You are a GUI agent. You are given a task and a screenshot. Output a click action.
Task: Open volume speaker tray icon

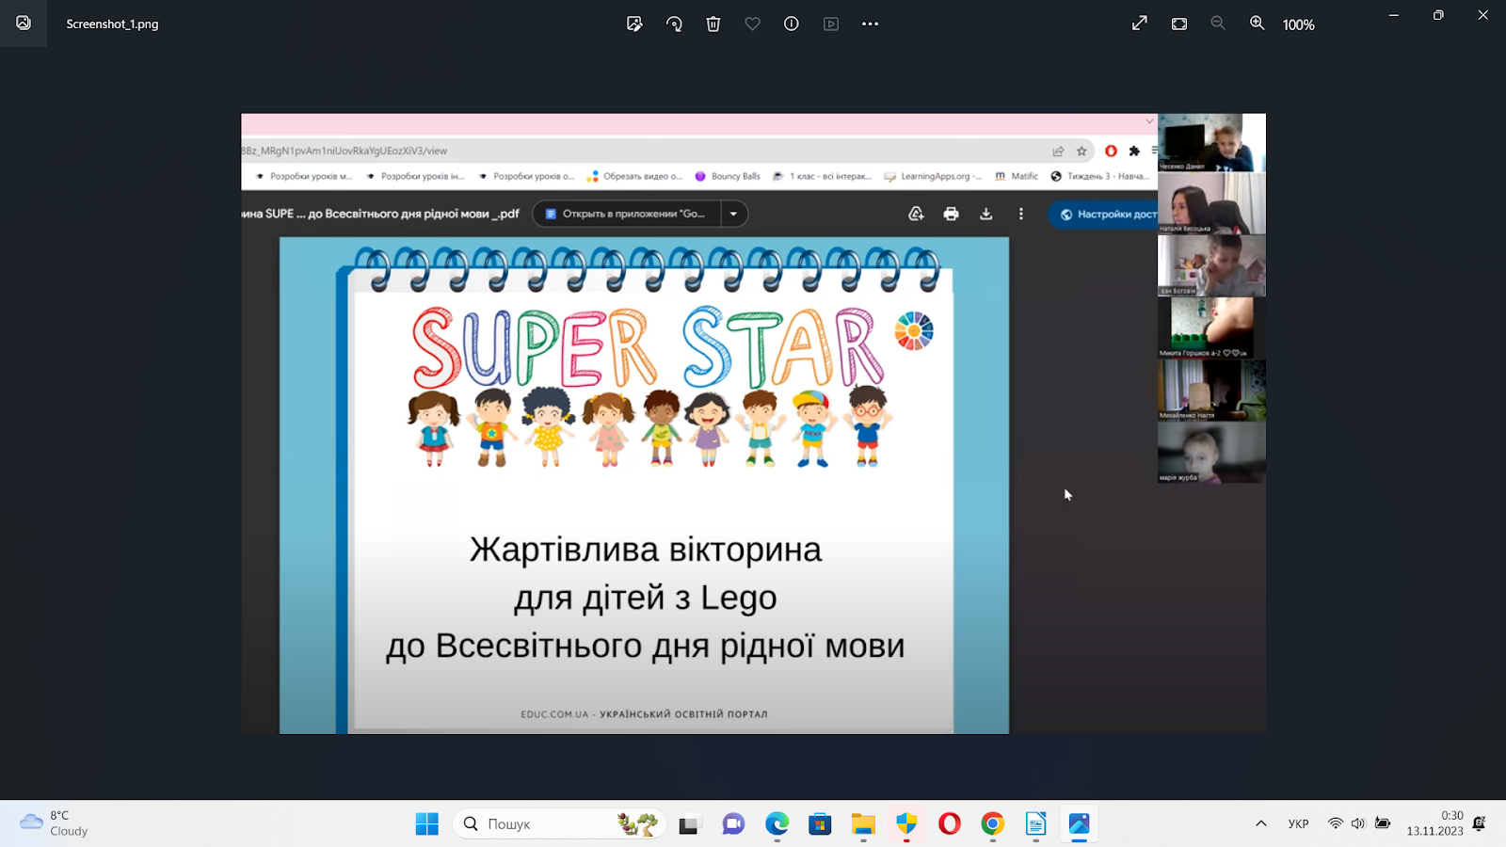1358,823
